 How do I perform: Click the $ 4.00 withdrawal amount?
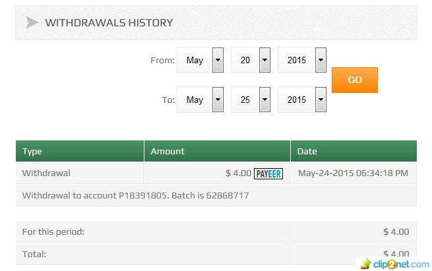pos(238,173)
